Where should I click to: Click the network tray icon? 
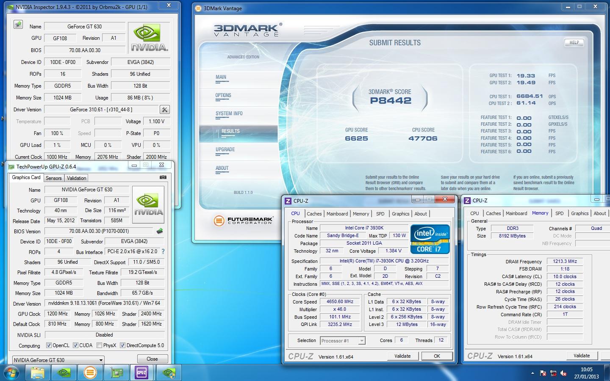[553, 373]
